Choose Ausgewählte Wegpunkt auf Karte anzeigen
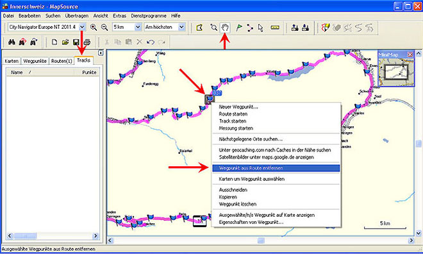This screenshot has width=423, height=254. pyautogui.click(x=276, y=215)
